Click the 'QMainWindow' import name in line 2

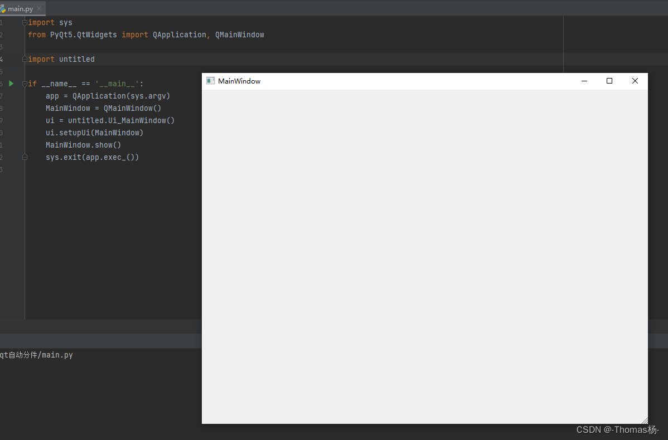239,35
